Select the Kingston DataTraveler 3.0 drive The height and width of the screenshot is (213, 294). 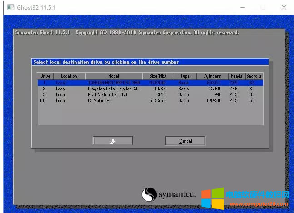click(x=113, y=89)
